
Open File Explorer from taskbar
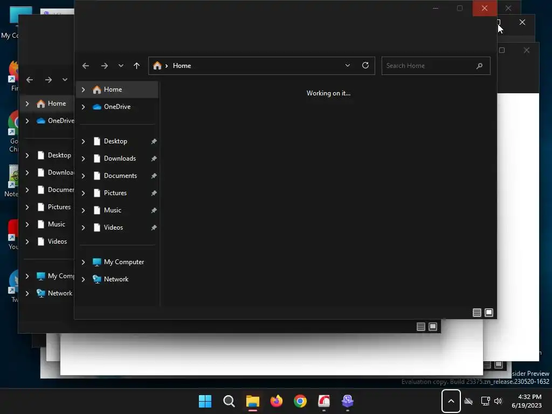pyautogui.click(x=253, y=401)
